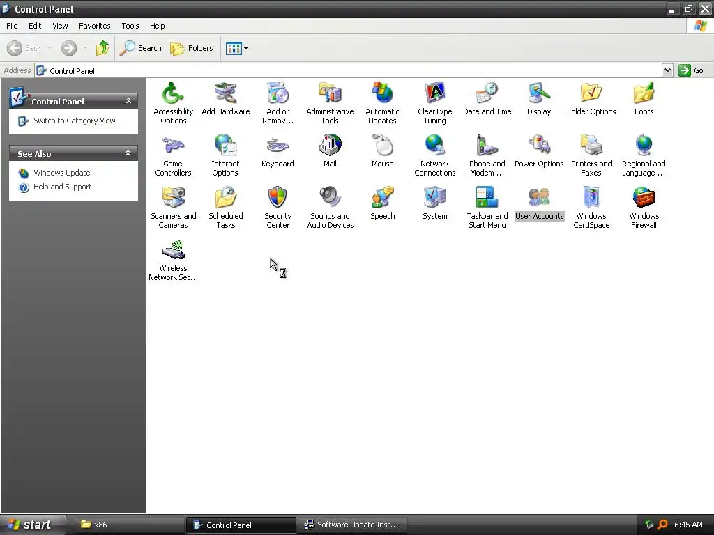714x535 pixels.
Task: Click the Control Panel taskbar button
Action: coord(241,525)
